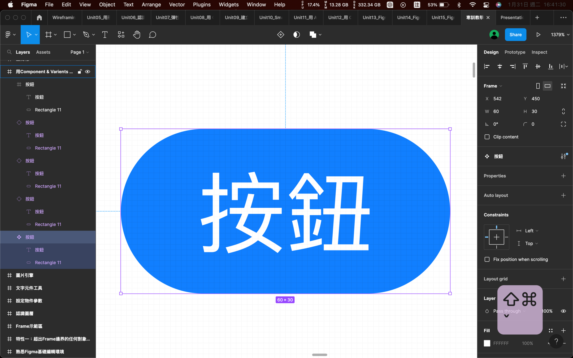Click the Create component icon
This screenshot has height=358, width=573.
(x=280, y=35)
